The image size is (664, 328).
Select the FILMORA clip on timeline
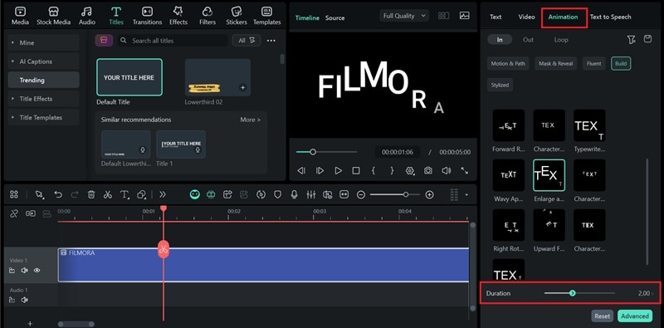263,265
